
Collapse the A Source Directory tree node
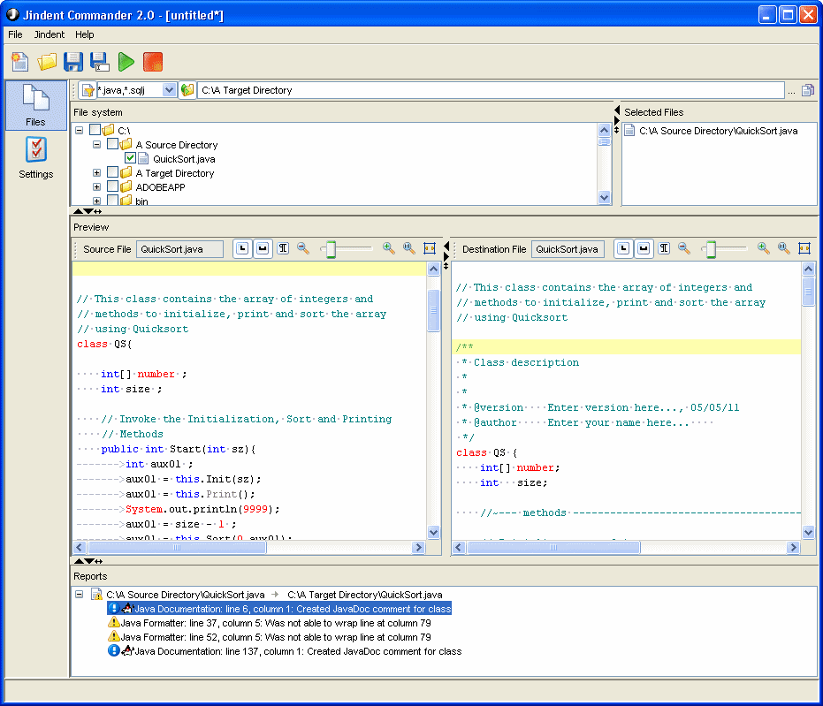pos(96,144)
